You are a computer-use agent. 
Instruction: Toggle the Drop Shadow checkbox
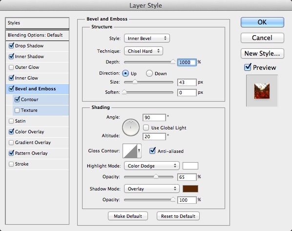(11, 45)
